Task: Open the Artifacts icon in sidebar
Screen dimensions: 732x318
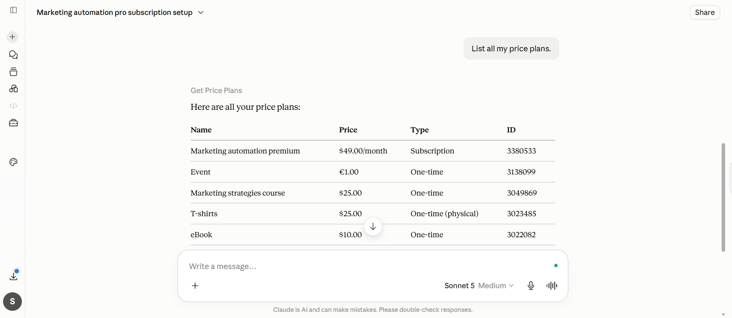Action: (x=13, y=89)
